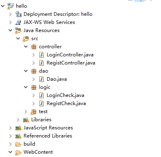Select the 'dao' package label
Screen dimensions: 161x157
[43, 71]
